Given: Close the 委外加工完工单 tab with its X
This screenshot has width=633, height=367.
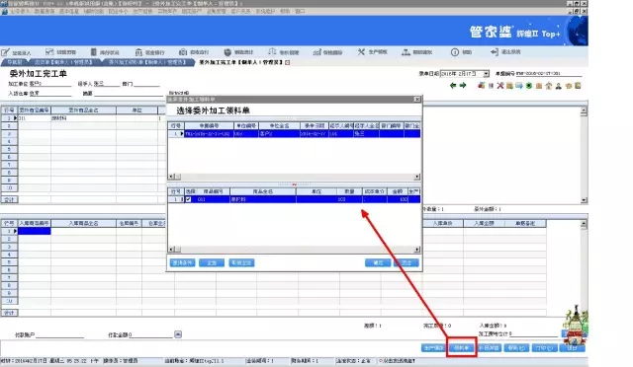Looking at the screenshot, I should pyautogui.click(x=288, y=62).
